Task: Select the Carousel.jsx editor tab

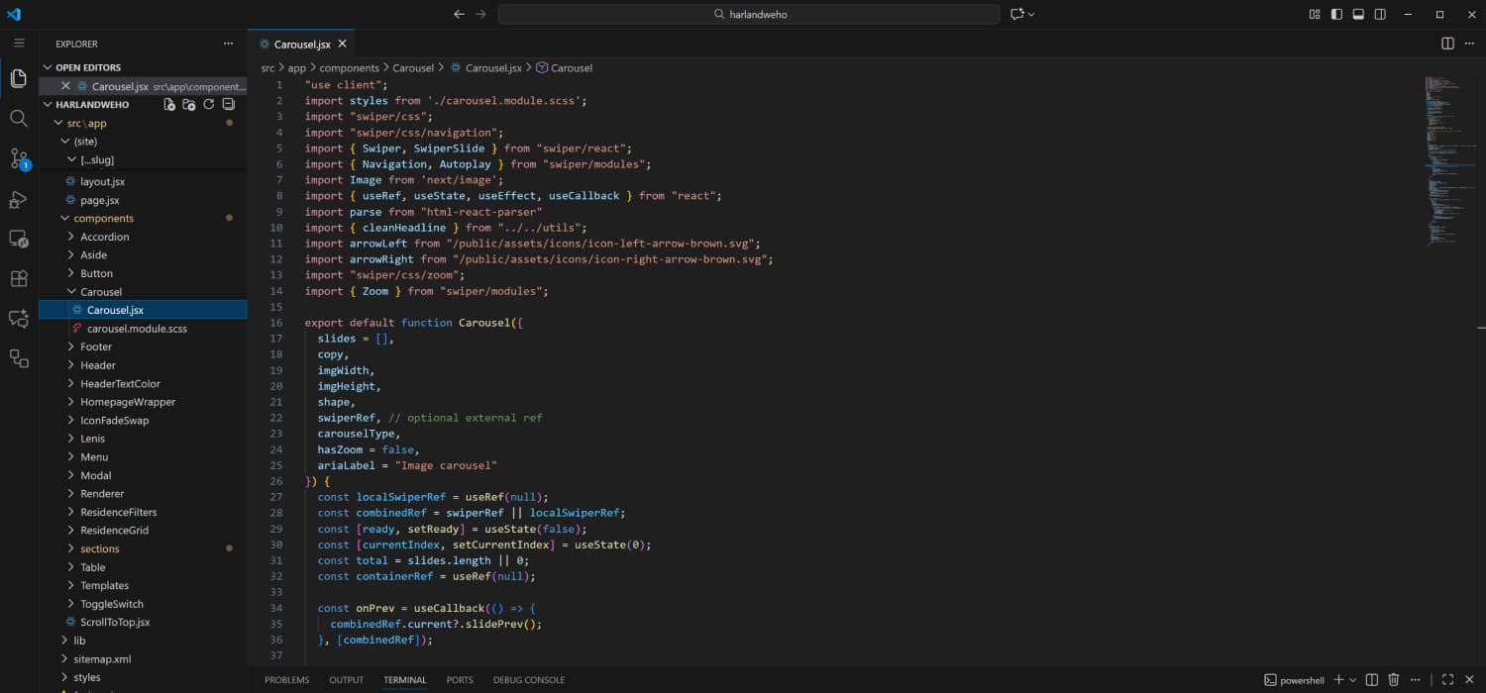Action: pyautogui.click(x=302, y=44)
